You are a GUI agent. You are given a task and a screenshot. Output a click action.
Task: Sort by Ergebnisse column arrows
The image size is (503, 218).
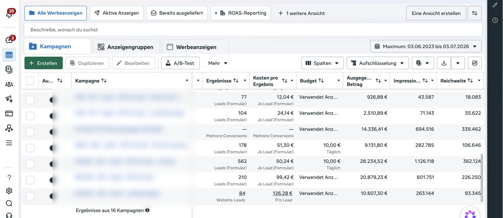click(236, 81)
